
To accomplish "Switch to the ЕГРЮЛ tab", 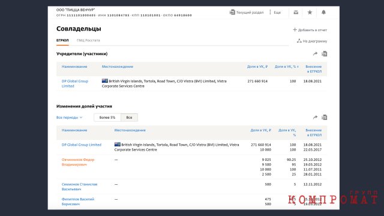I will [x=62, y=40].
